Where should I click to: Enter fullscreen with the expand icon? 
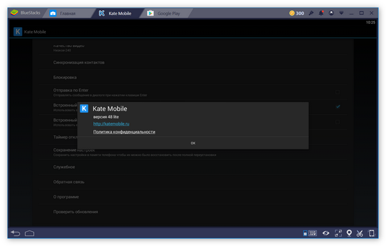[x=338, y=233]
